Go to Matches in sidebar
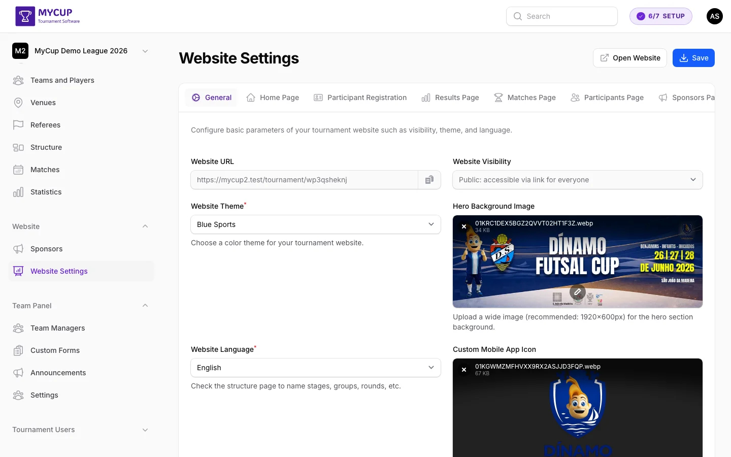Screen dimensions: 731x457 tap(81, 170)
